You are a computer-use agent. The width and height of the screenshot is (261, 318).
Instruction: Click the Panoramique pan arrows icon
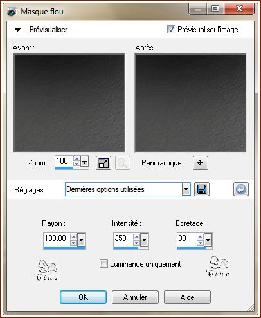tap(201, 163)
